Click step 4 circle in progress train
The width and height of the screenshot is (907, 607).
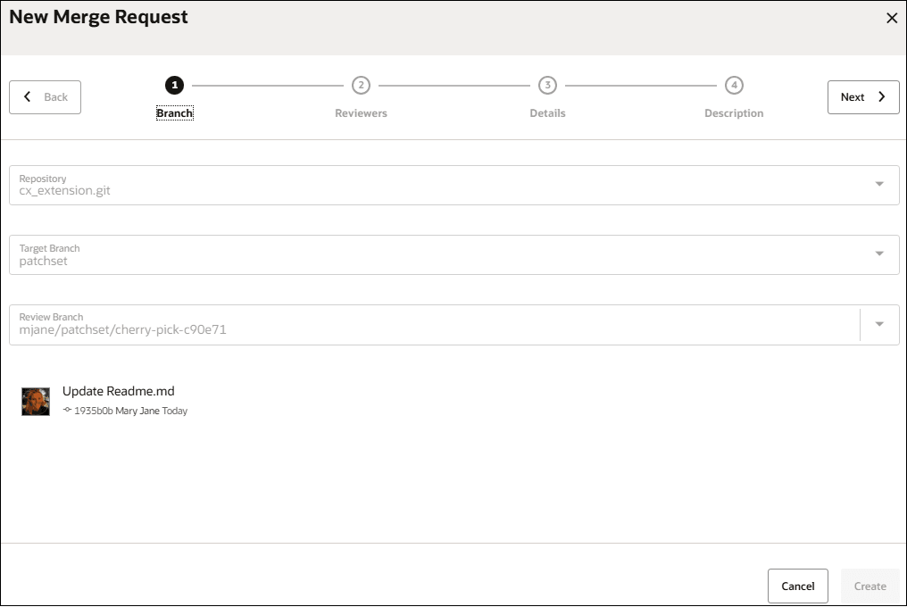click(x=734, y=85)
